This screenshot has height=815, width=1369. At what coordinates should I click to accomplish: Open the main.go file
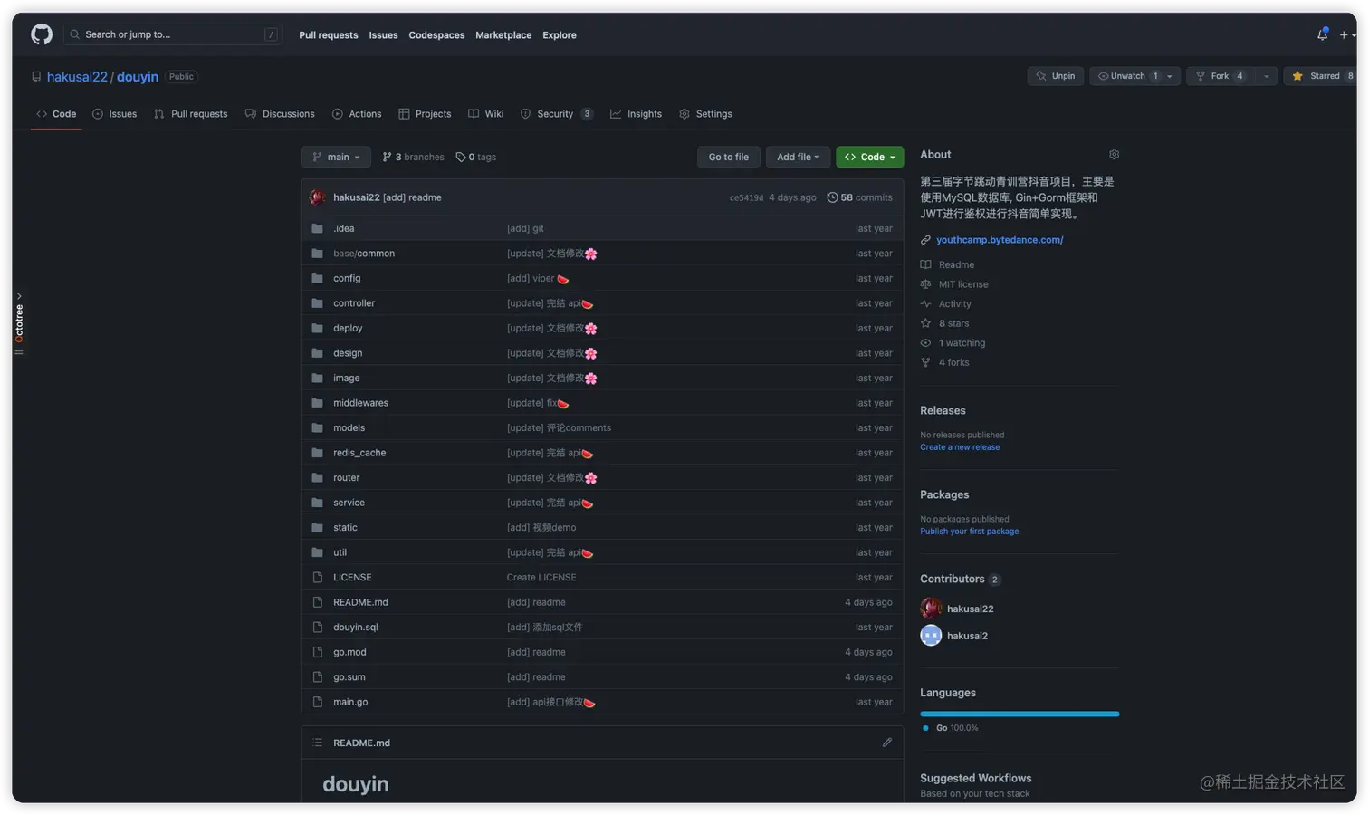[x=350, y=702]
